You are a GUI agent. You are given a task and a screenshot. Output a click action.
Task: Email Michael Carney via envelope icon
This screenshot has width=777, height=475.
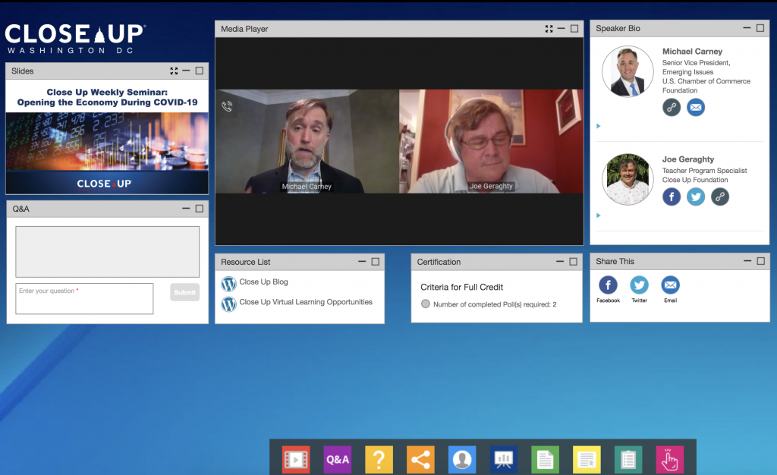(x=696, y=107)
